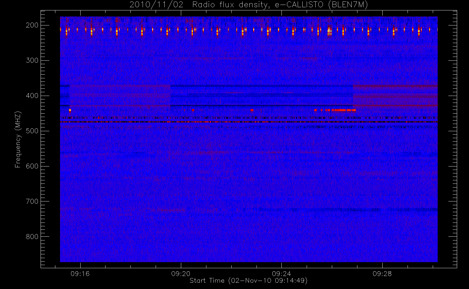Click the 'Start Time (02-Nov-10 09:14:49)' label
The width and height of the screenshot is (469, 289).
click(x=248, y=281)
